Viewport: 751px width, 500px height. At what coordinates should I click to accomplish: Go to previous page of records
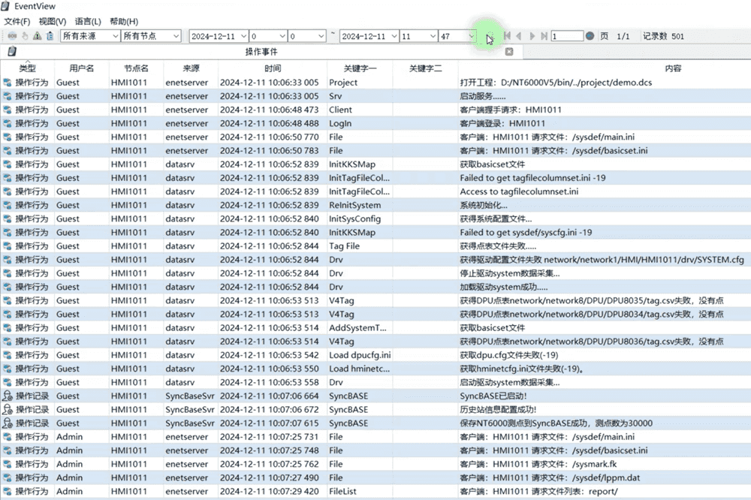[519, 36]
